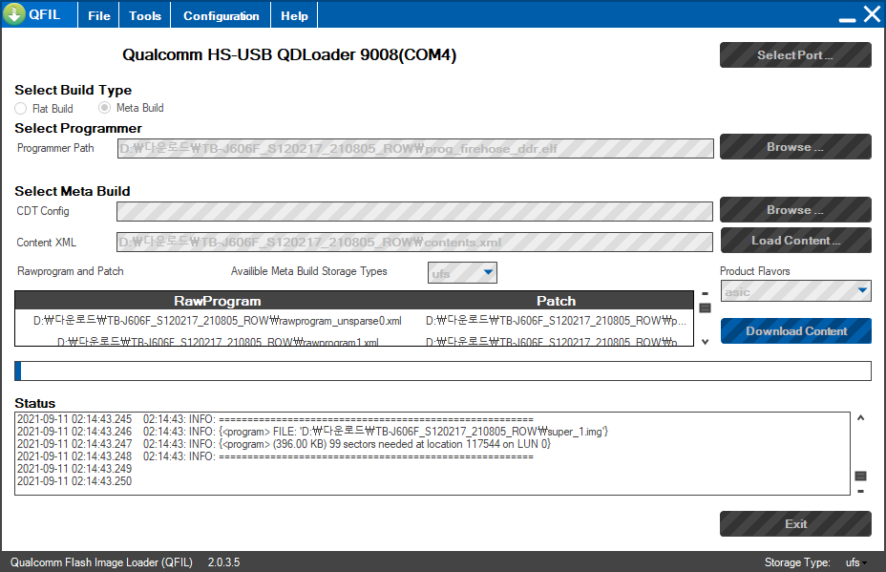This screenshot has width=886, height=572.
Task: Click the Download Content button
Action: 795,331
